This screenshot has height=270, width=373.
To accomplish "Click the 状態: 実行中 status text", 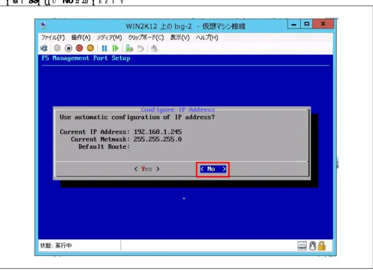I will click(56, 246).
